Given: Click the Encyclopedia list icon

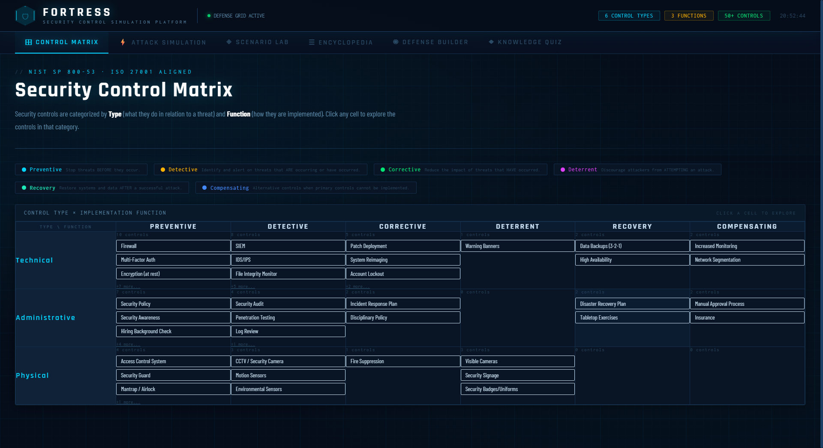Looking at the screenshot, I should 312,42.
